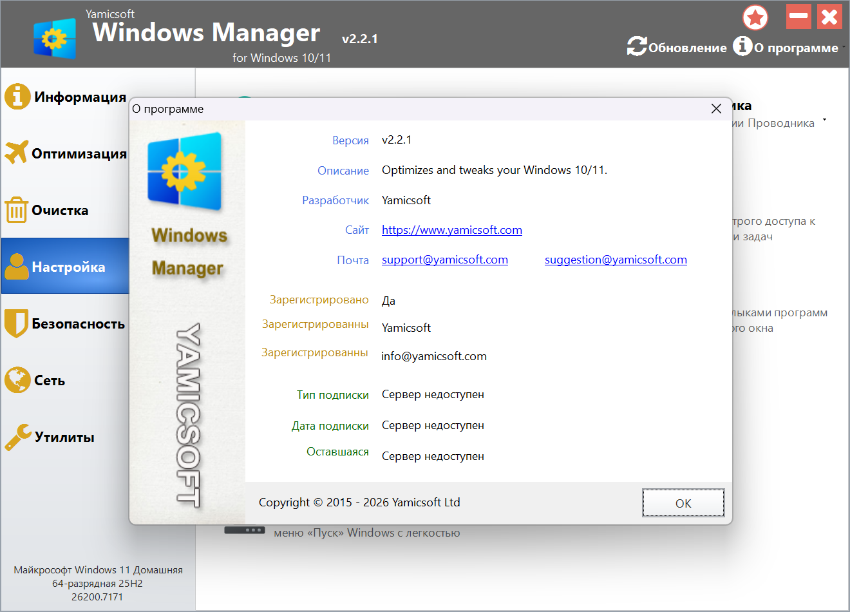Select Сервер недоступен beside Тип подписки
The width and height of the screenshot is (850, 612).
click(433, 394)
